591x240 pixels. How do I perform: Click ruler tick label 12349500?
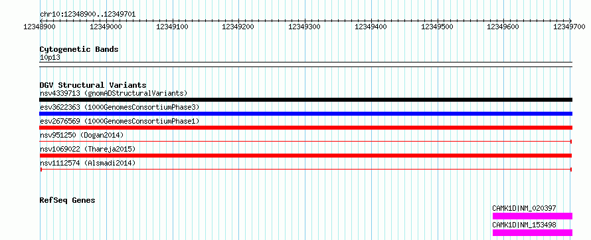[437, 27]
